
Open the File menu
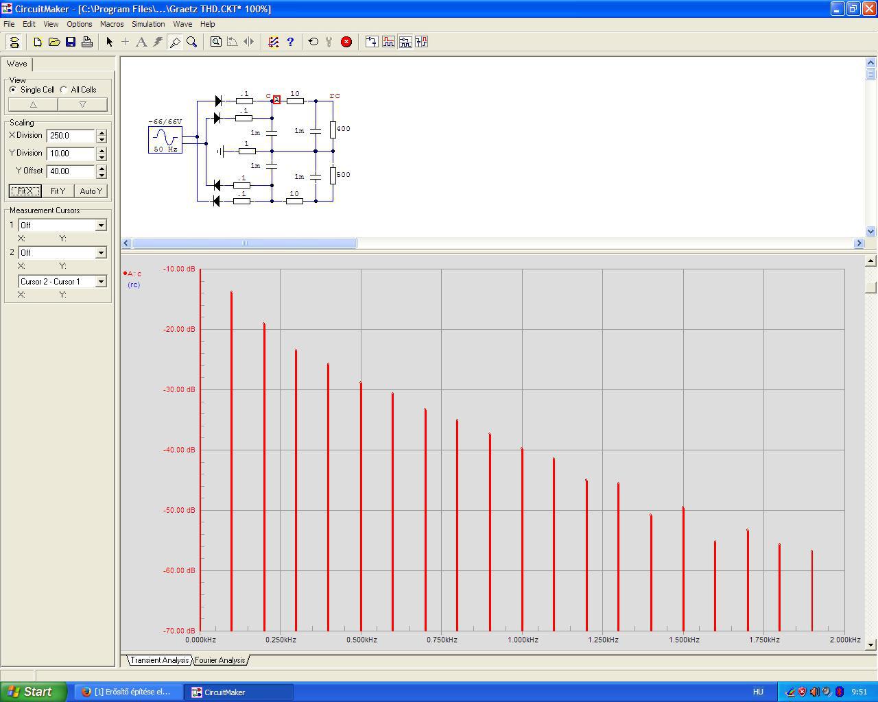[x=9, y=24]
